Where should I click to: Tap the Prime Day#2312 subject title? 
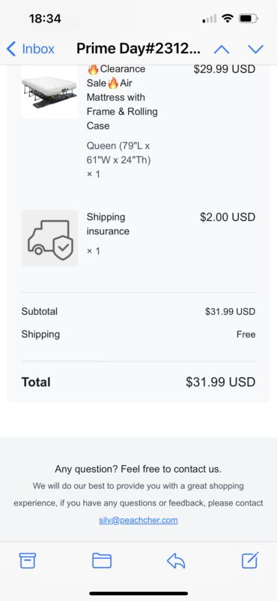(x=138, y=49)
